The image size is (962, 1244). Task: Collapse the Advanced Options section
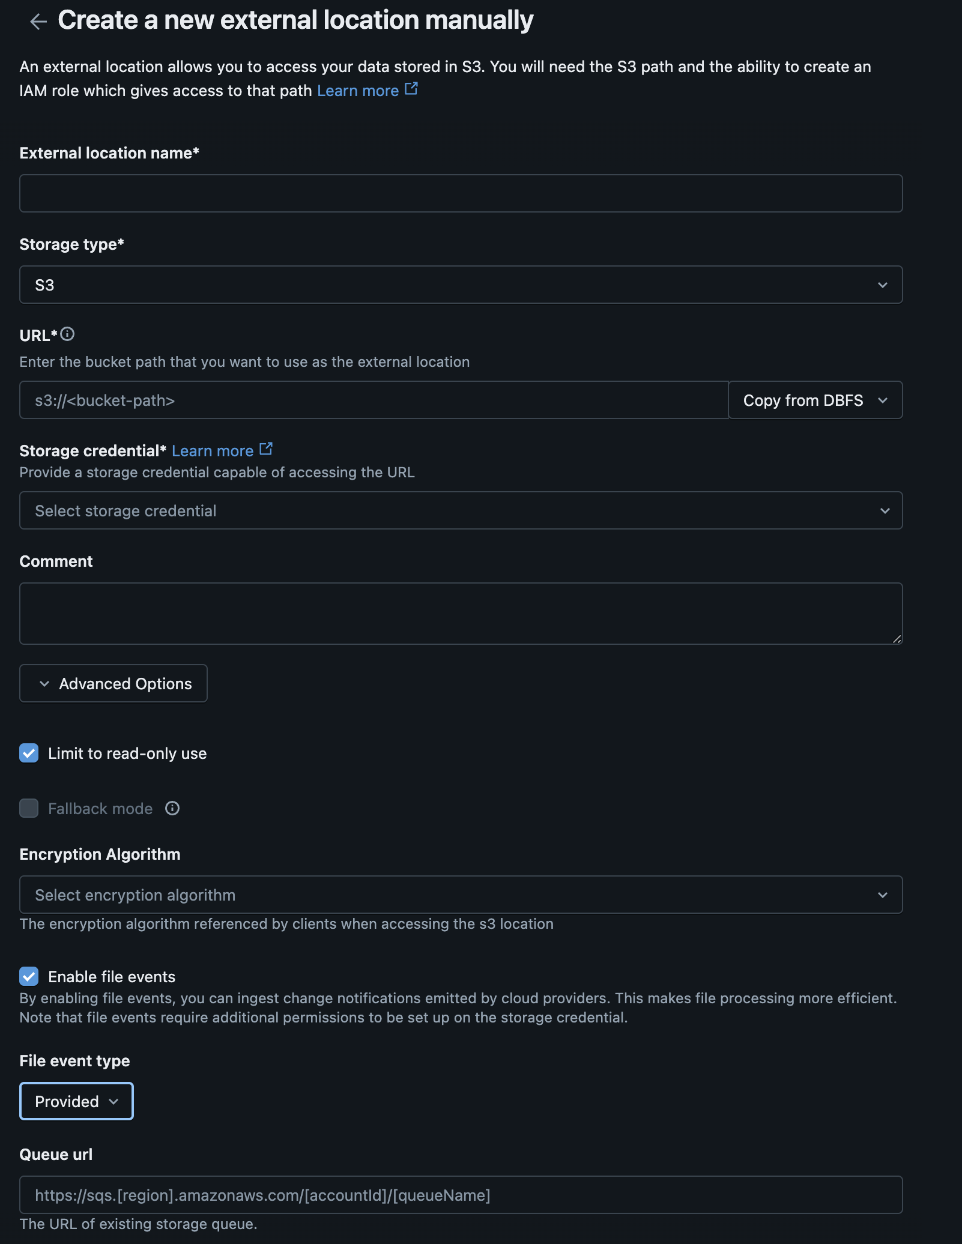click(113, 683)
